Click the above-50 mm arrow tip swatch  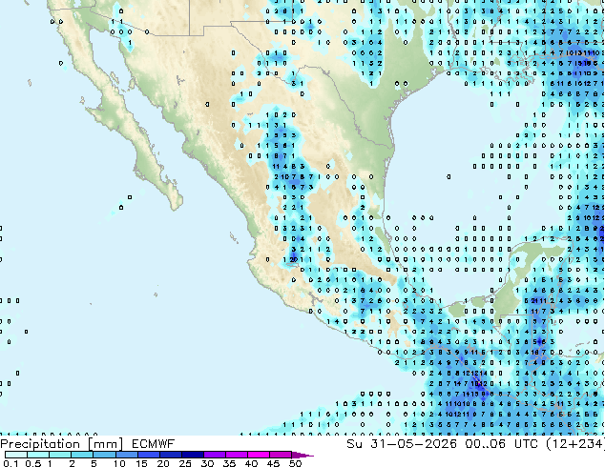click(x=302, y=455)
